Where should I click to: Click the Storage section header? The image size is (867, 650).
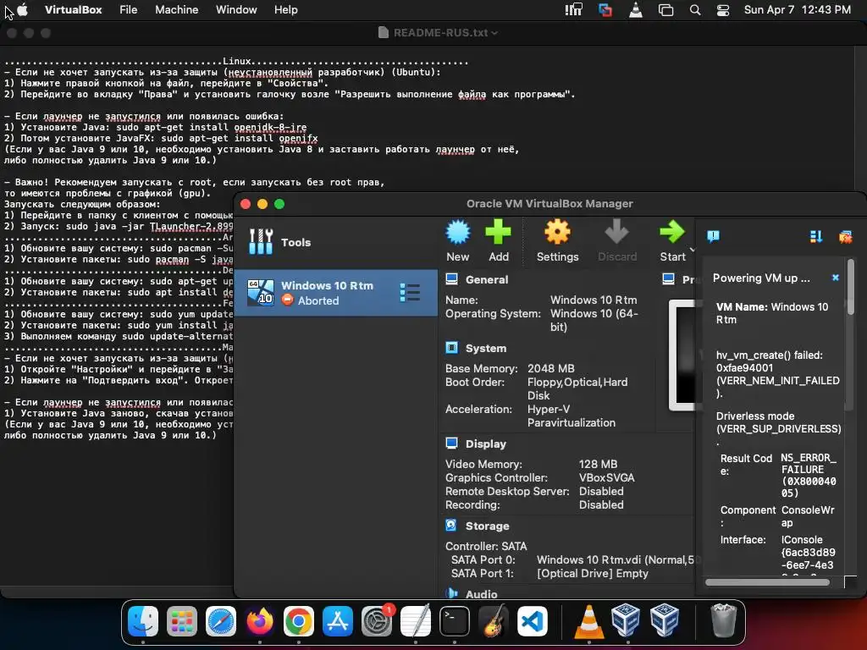pyautogui.click(x=487, y=526)
